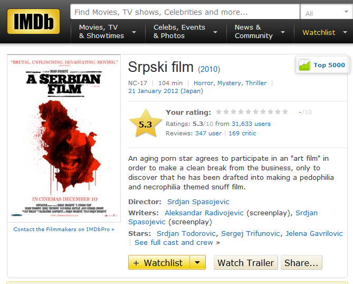Click the IMDb logo
This screenshot has width=353, height=284.
(x=34, y=22)
